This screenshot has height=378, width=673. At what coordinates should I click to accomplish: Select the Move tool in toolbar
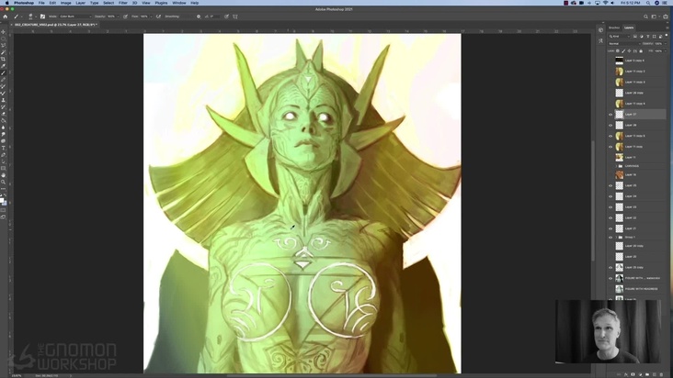click(4, 31)
